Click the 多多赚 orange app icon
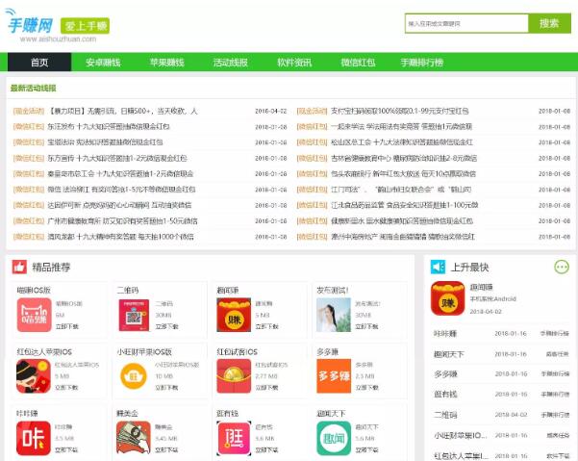The width and height of the screenshot is (578, 461). 332,376
